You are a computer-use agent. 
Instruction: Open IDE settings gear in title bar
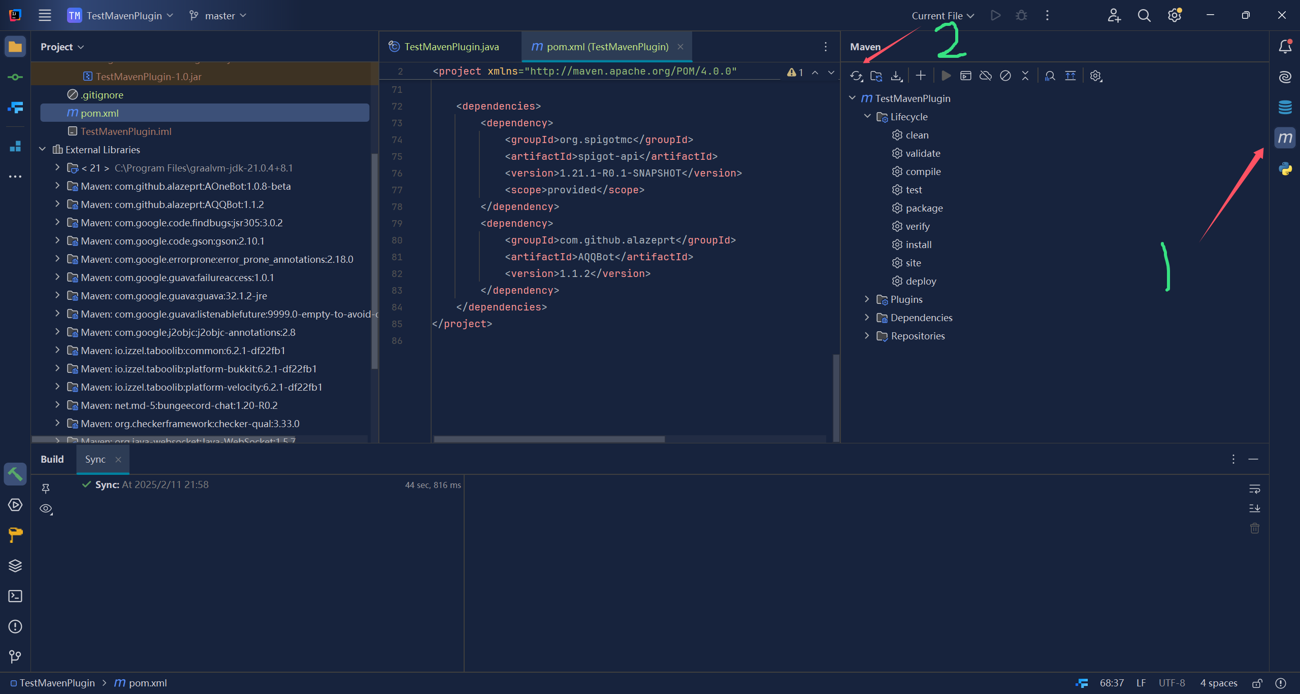pyautogui.click(x=1175, y=16)
